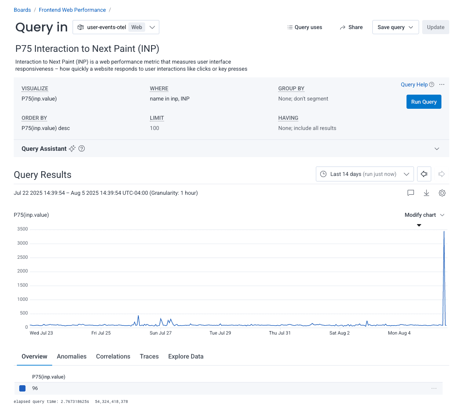Click the black marker triangle above chart
This screenshot has height=419, width=463.
point(419,225)
